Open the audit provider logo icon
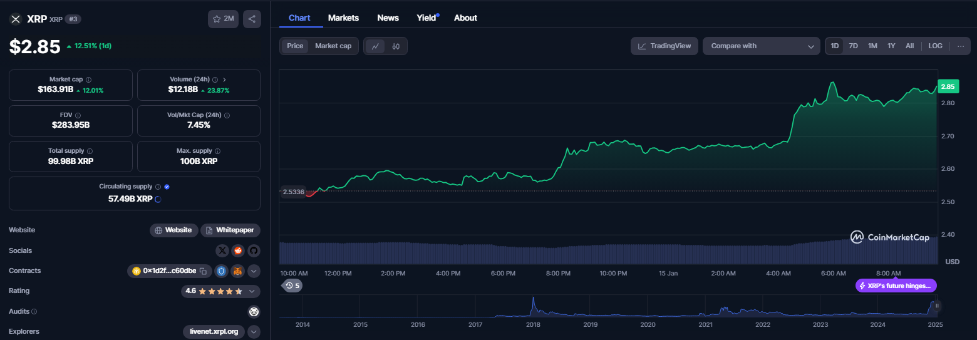This screenshot has height=340, width=977. point(254,311)
